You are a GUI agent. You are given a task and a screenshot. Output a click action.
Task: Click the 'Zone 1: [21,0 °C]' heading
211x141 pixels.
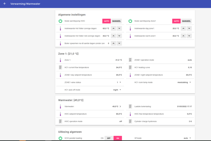(x=68, y=54)
